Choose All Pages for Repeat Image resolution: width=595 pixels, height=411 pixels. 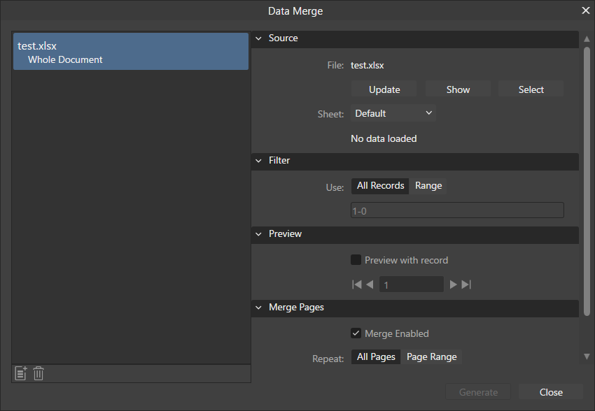pos(376,357)
